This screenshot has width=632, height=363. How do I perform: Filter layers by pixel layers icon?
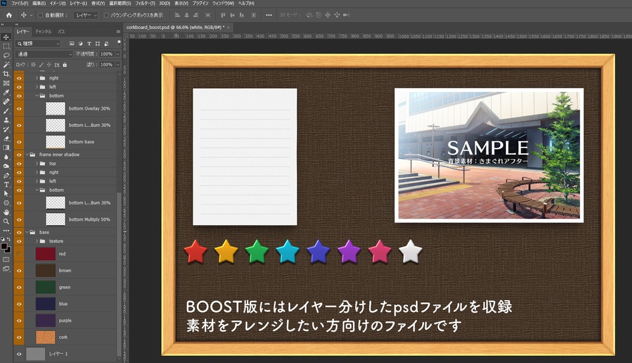pos(72,44)
